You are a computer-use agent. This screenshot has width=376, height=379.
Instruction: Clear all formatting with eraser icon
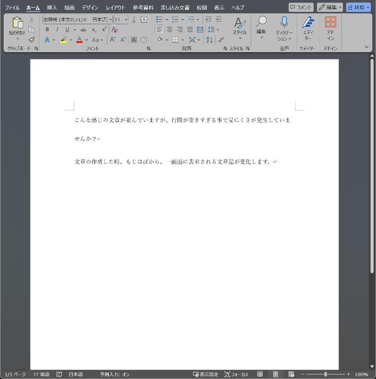tap(115, 29)
